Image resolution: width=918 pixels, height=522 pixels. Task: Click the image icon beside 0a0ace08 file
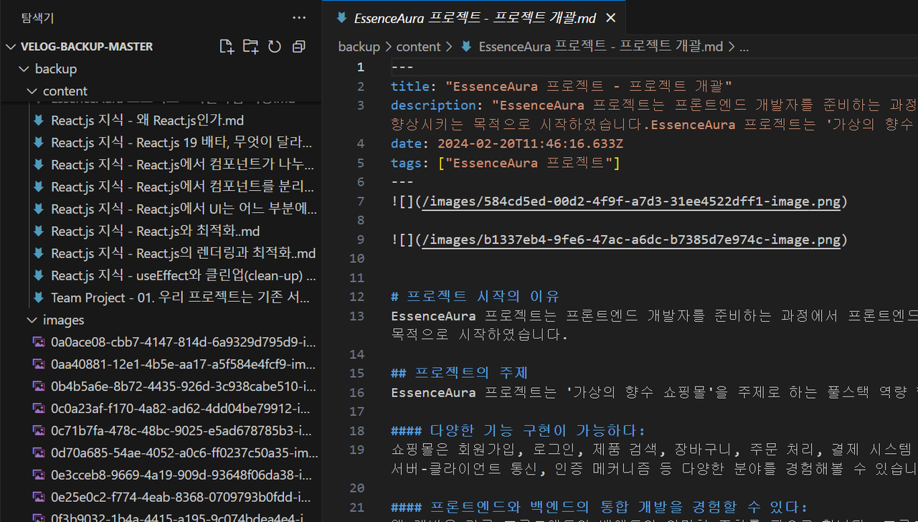[x=38, y=342]
